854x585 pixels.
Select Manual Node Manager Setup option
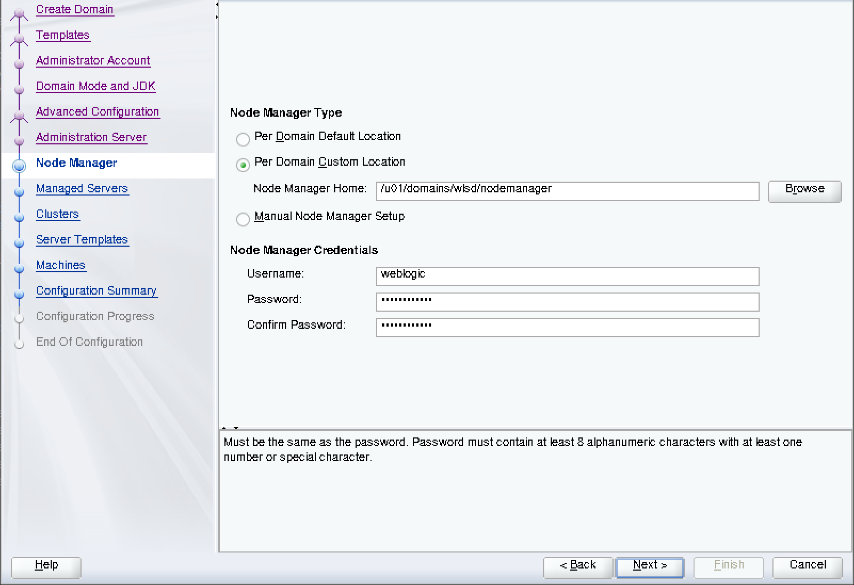tap(243, 219)
